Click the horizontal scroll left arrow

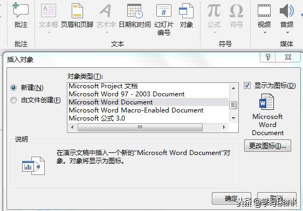pyautogui.click(x=72, y=127)
